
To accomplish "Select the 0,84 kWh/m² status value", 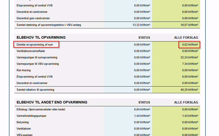I will click(x=142, y=109).
